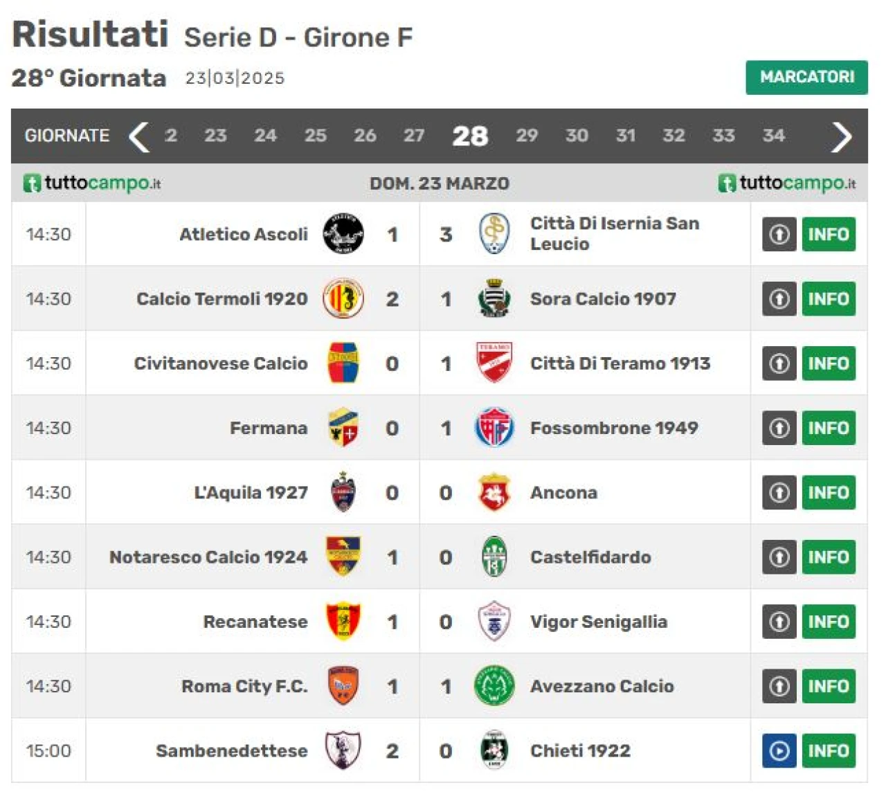
Task: Open the Ancona team logo
Action: pos(494,492)
